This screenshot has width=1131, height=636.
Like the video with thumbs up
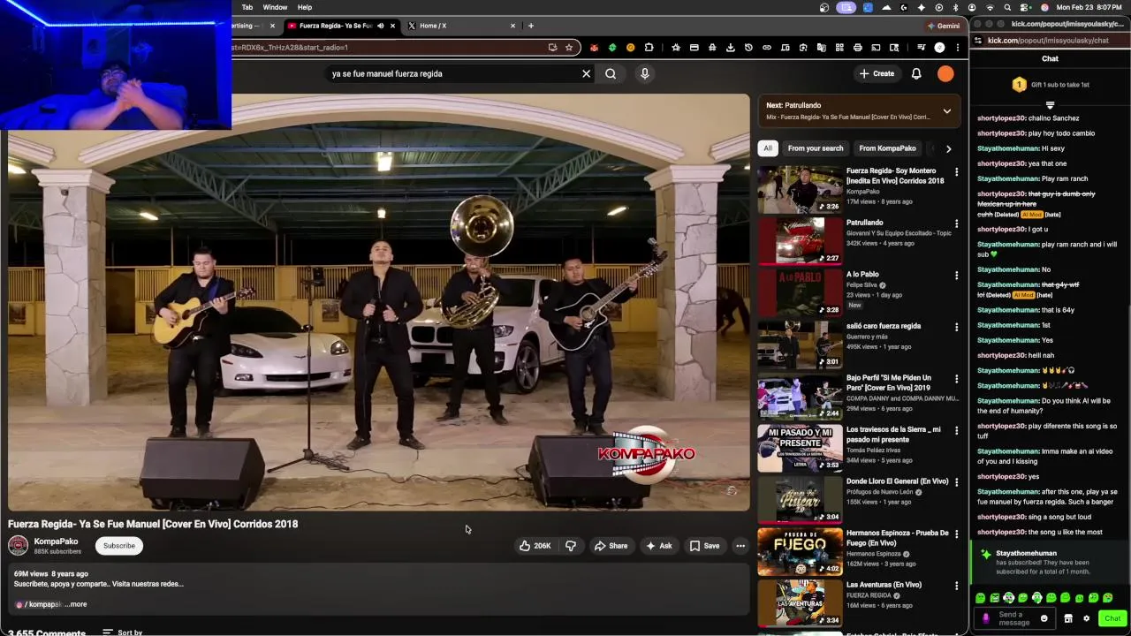point(535,546)
